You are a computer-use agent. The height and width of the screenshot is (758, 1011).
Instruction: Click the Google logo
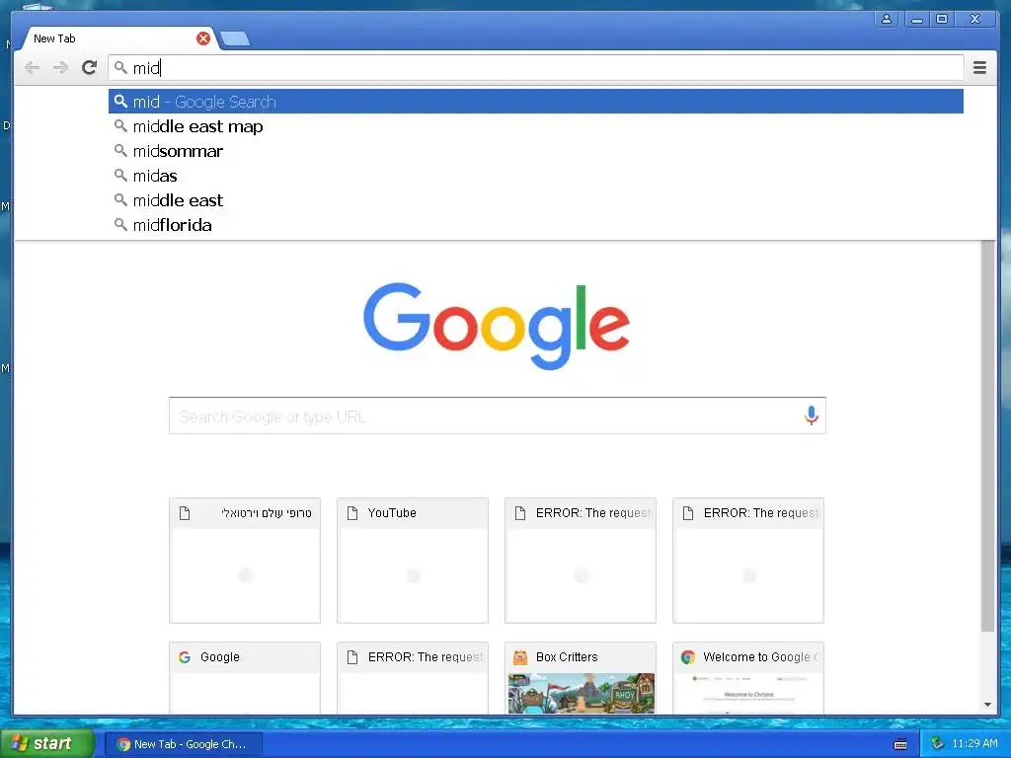tap(497, 326)
